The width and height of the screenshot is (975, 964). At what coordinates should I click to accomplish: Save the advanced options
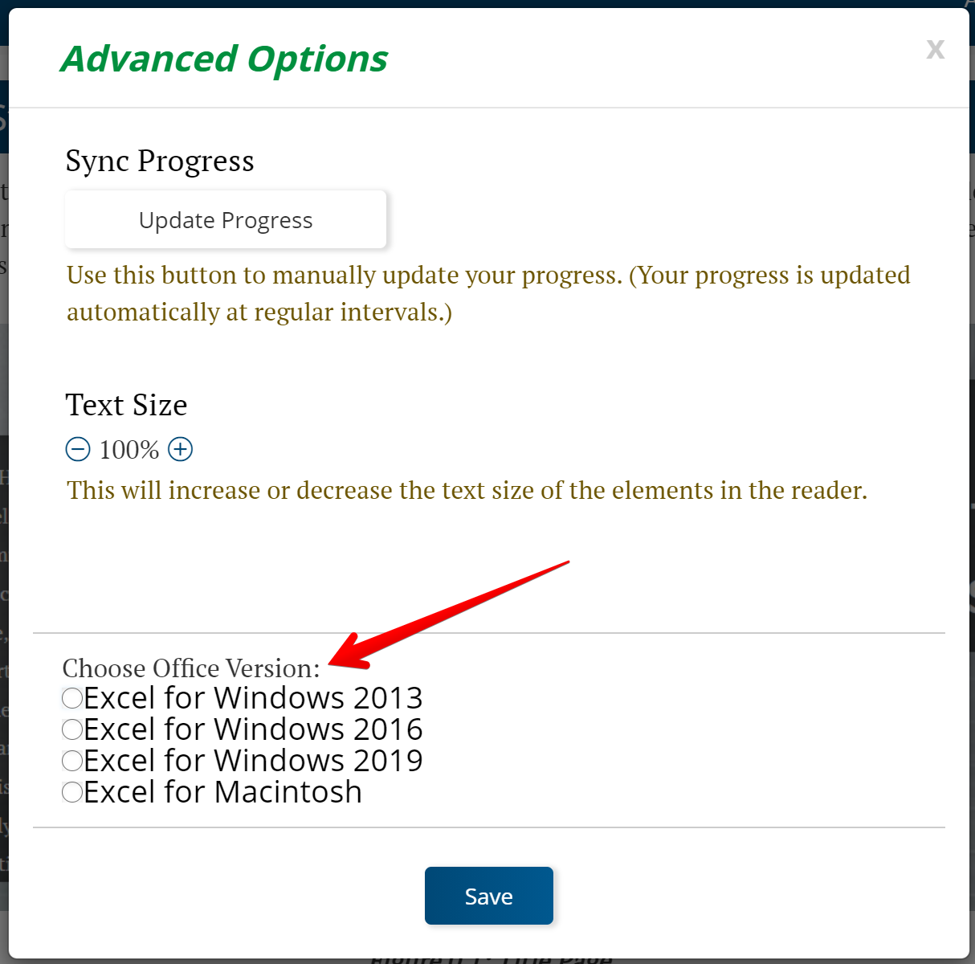(x=489, y=896)
